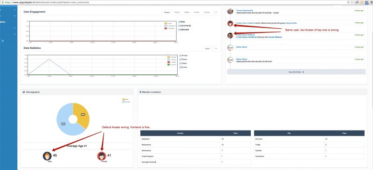Click the gear icon in blue sidebar
The height and width of the screenshot is (170, 373).
coord(3,41)
